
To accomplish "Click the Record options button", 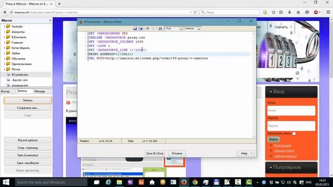I will click(28, 140).
